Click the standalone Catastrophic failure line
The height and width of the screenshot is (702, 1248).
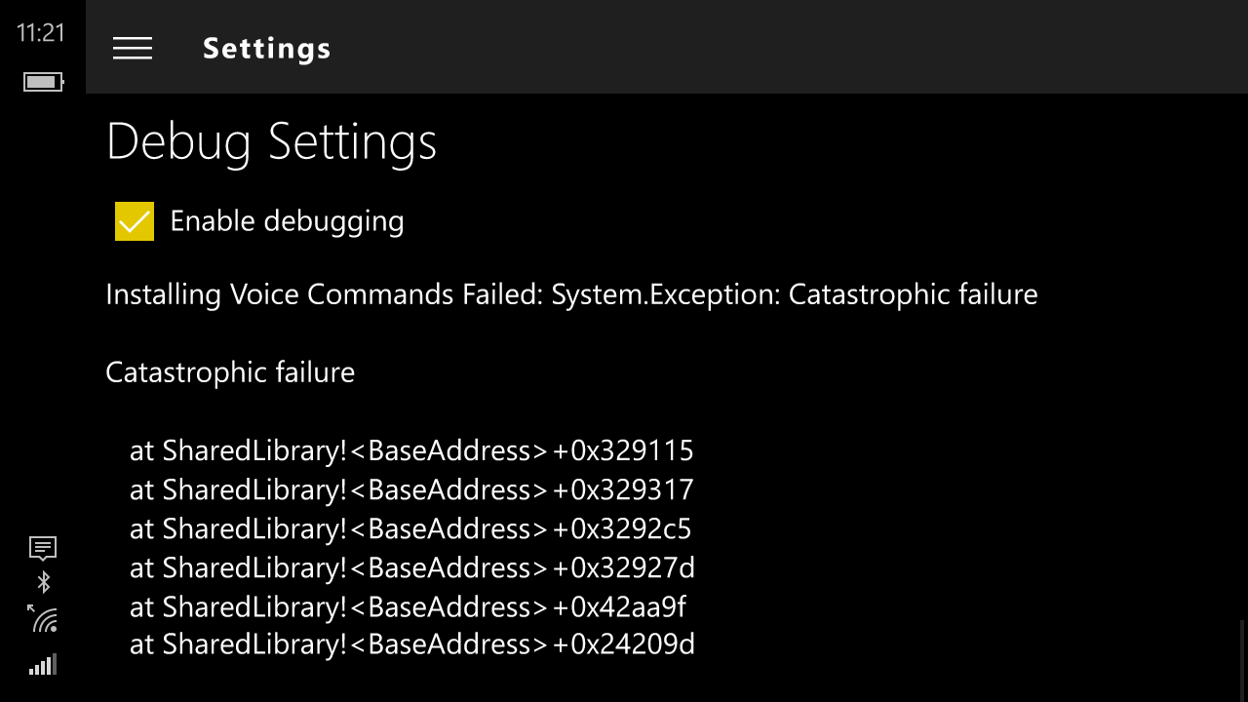point(230,372)
